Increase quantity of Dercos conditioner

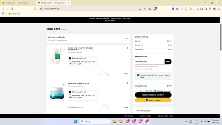(x=108, y=75)
